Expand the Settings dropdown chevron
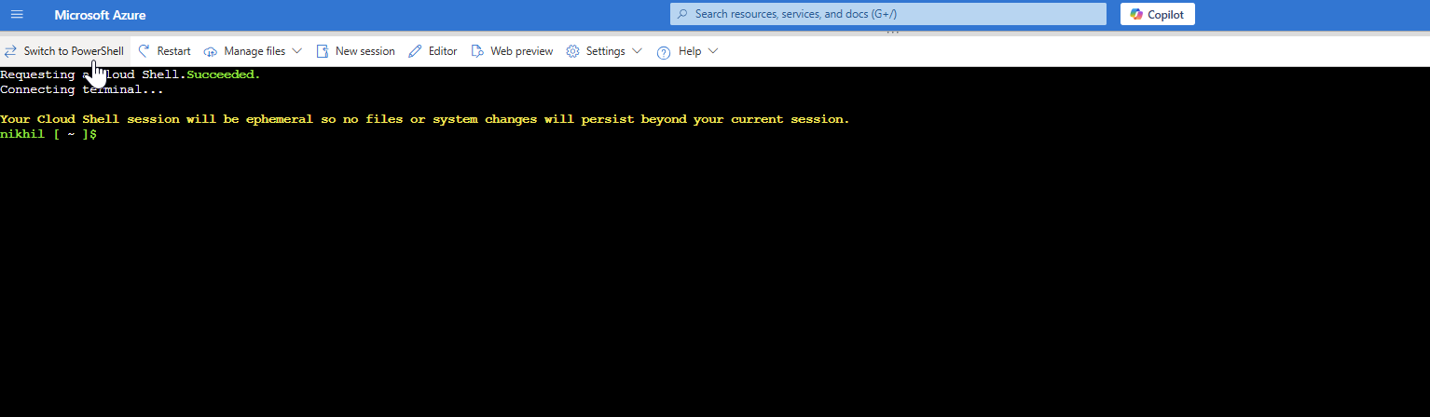1430x417 pixels. (637, 51)
